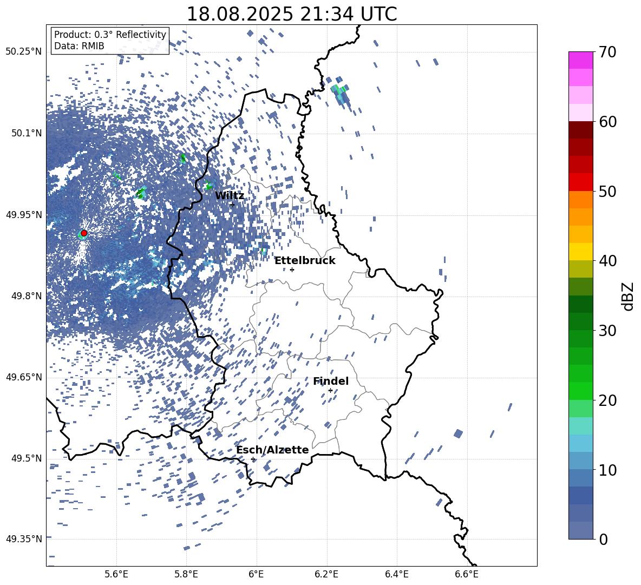Click the 49.65°N latitude label
The image size is (641, 585).
[x=24, y=377]
